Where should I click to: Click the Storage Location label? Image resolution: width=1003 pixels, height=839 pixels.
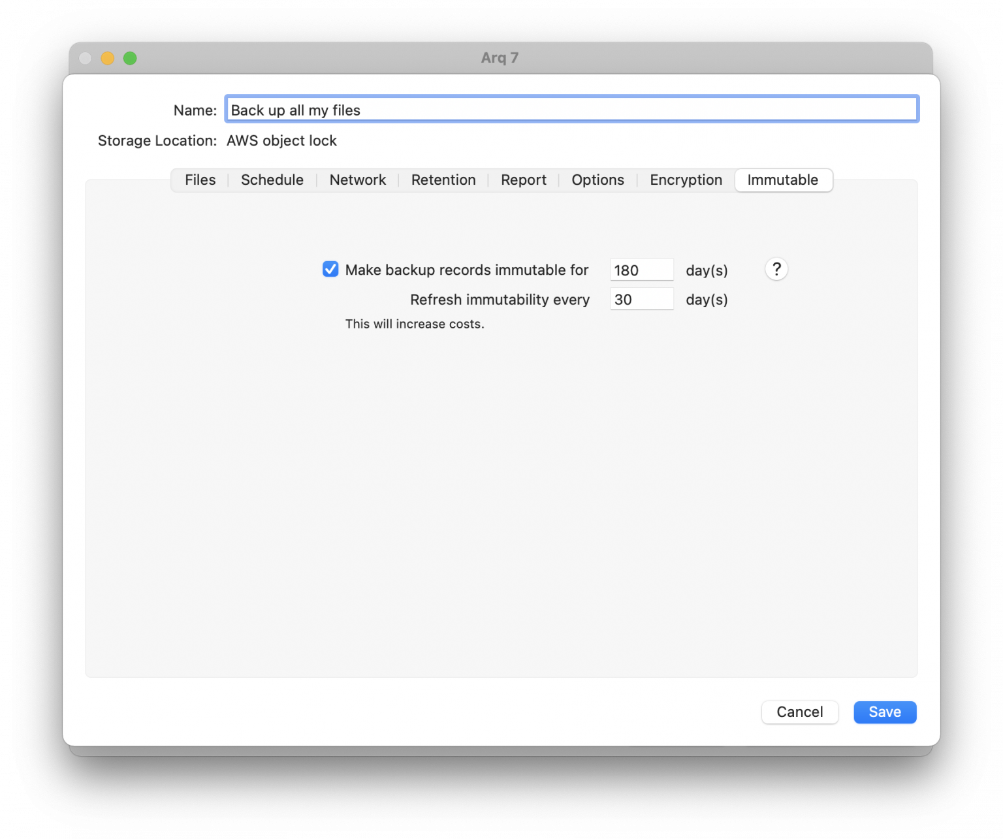[x=157, y=140]
